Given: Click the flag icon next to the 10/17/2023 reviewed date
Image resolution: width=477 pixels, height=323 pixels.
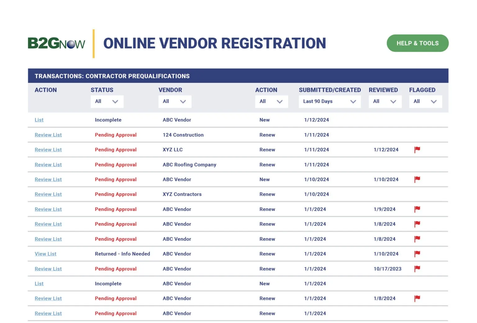Looking at the screenshot, I should pos(417,269).
